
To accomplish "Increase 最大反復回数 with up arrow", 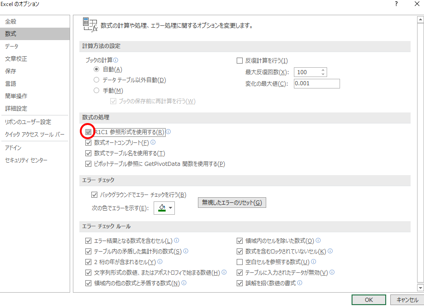I will (323, 70).
